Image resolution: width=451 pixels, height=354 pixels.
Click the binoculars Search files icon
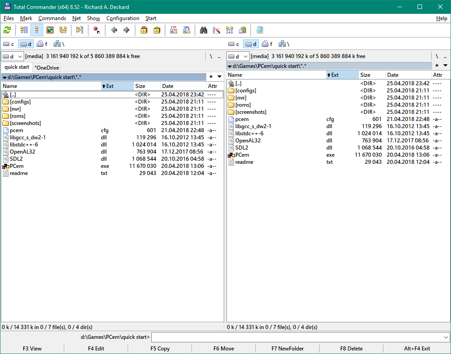(204, 30)
